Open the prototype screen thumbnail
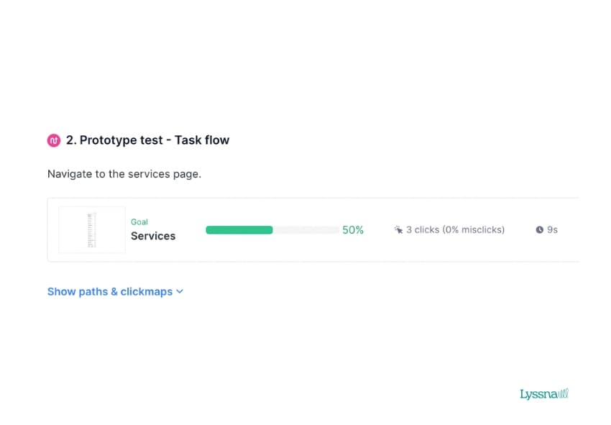This screenshot has height=425, width=611. [x=91, y=230]
